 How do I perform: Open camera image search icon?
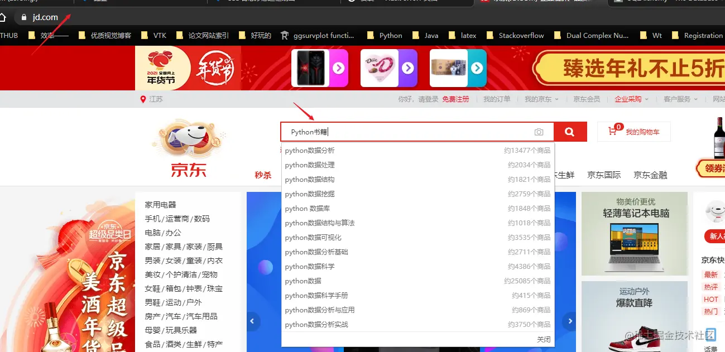[x=539, y=132]
